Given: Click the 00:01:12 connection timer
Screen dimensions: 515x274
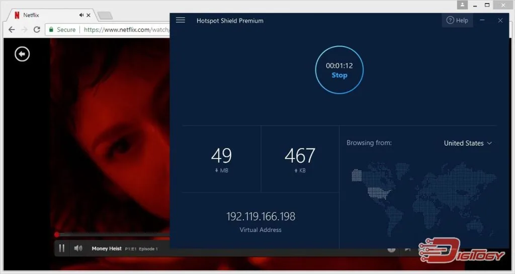Looking at the screenshot, I should pos(339,66).
